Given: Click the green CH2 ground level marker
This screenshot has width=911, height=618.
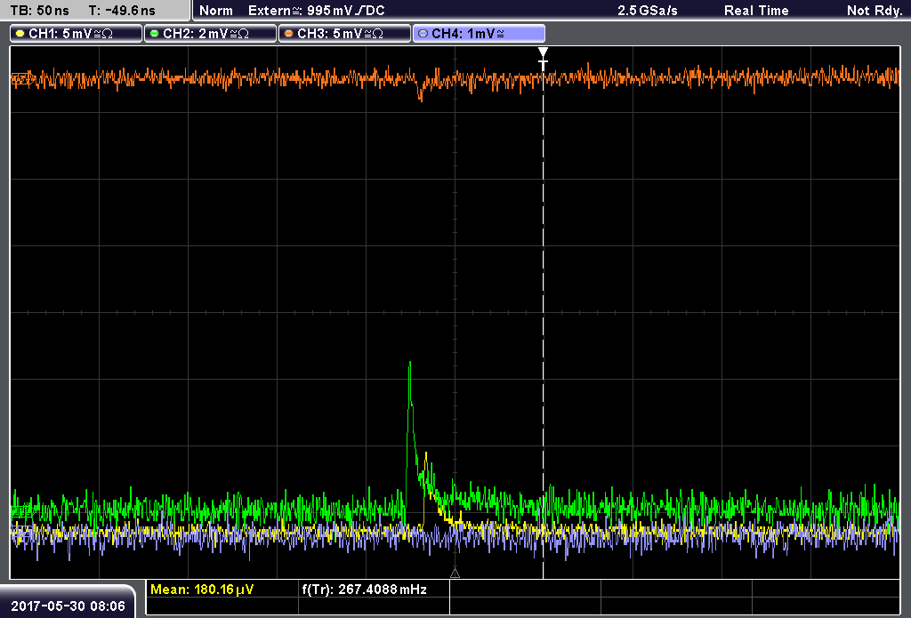Looking at the screenshot, I should tap(22, 511).
